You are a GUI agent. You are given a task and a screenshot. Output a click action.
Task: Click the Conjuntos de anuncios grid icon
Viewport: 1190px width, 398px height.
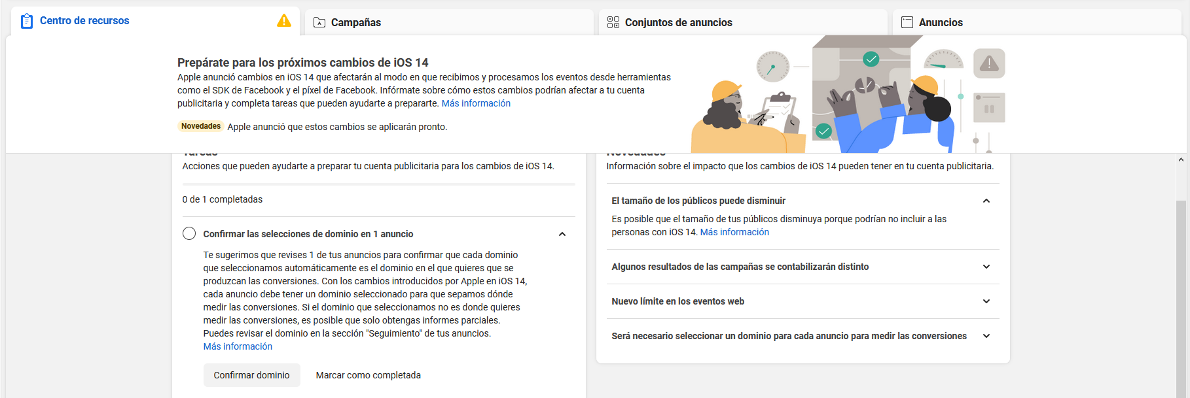pos(613,22)
